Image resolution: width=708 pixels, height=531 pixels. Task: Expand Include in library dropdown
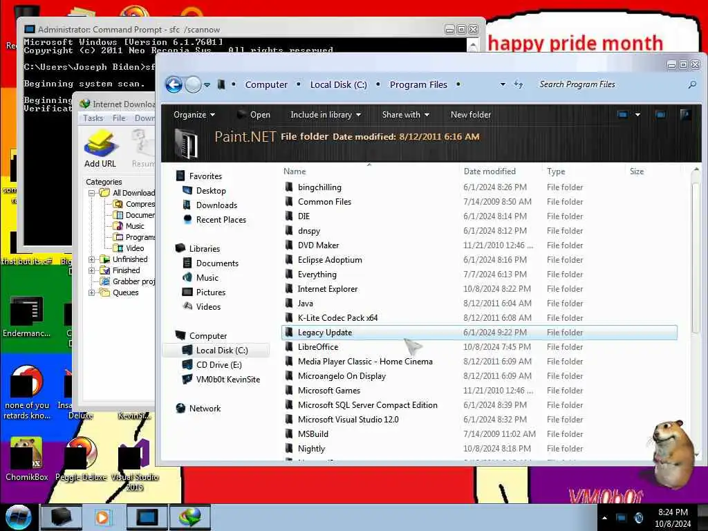326,115
